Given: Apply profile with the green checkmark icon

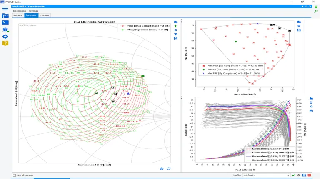Looking at the screenshot, I should tap(293, 175).
